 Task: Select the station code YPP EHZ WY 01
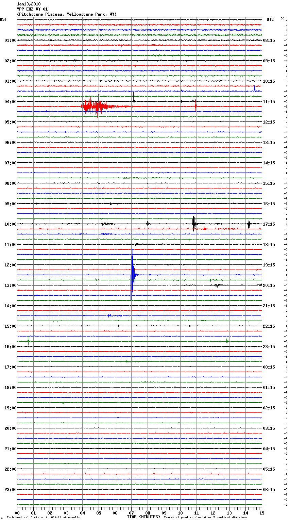tap(32, 9)
